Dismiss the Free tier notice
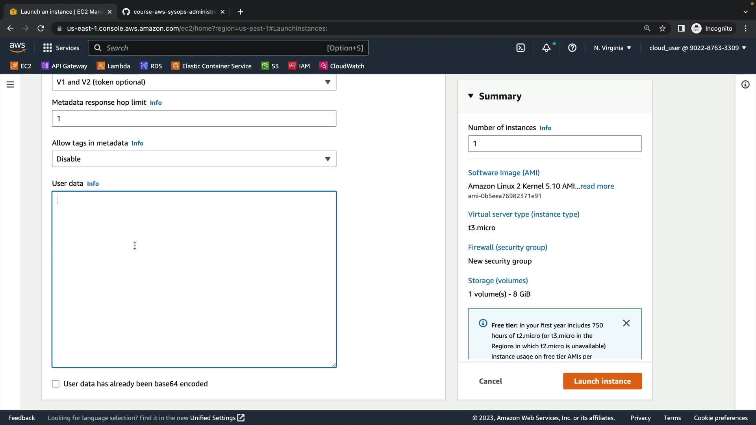 tap(626, 323)
